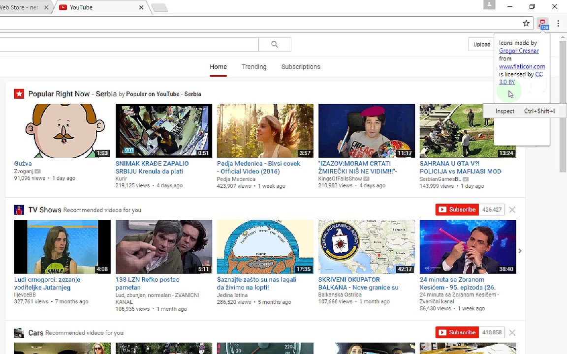
Task: Open the 24 minuta sa Zoranom thumbnail
Action: click(x=468, y=247)
